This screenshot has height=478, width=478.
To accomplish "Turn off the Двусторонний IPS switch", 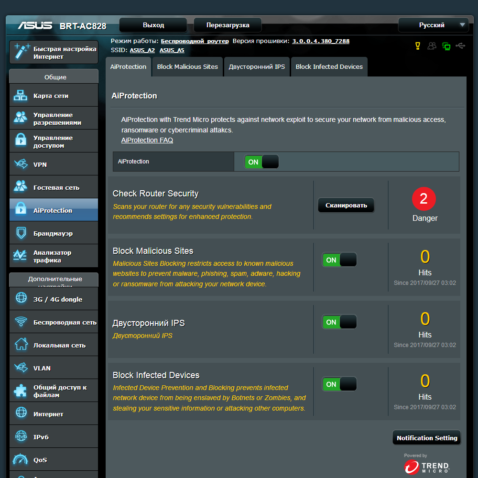I will coord(339,322).
